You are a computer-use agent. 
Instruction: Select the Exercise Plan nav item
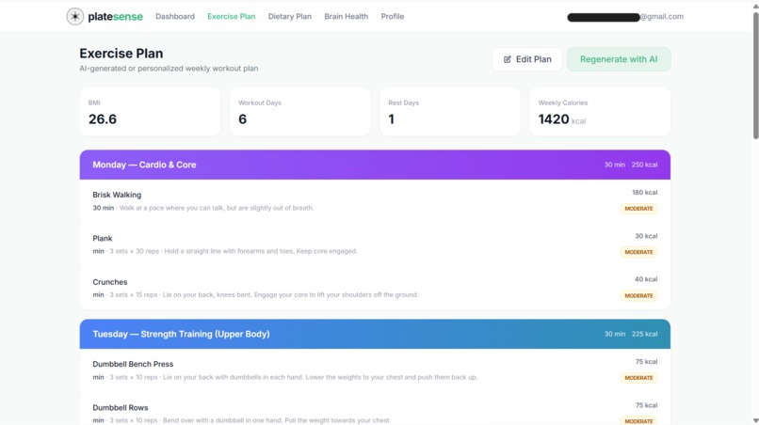point(232,16)
